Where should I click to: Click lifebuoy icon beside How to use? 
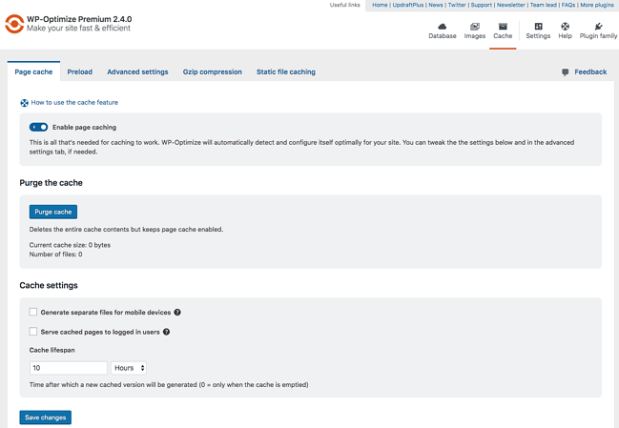point(24,103)
